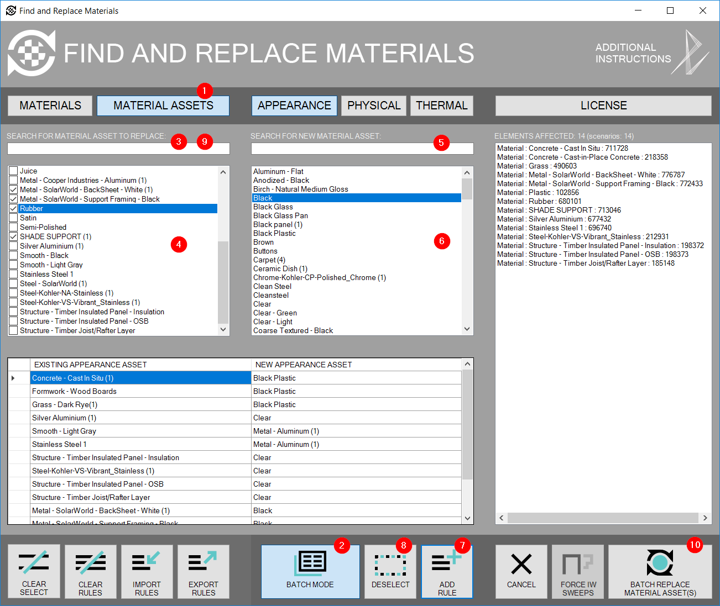Image resolution: width=720 pixels, height=606 pixels.
Task: Click the Batch Replace Material Asset(s) icon
Action: pyautogui.click(x=659, y=562)
